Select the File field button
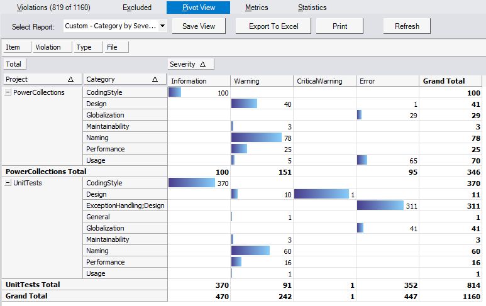Viewport: 486px width, 306px height. 116,47
